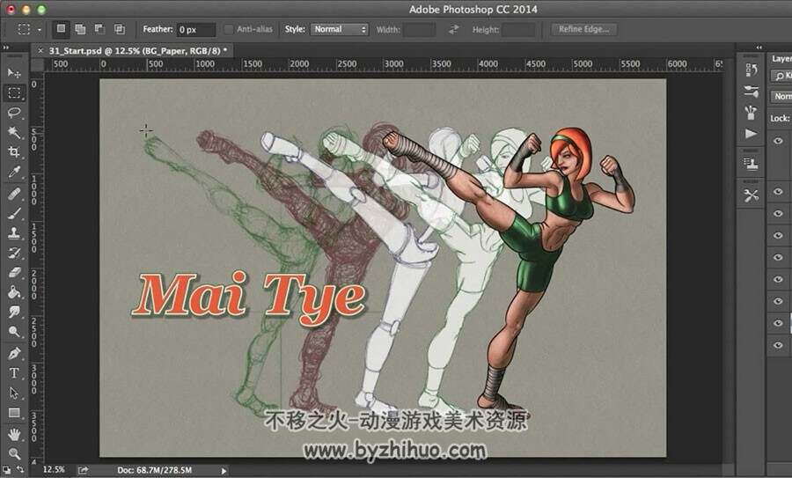
Task: Click the Refine Edge button
Action: [584, 29]
